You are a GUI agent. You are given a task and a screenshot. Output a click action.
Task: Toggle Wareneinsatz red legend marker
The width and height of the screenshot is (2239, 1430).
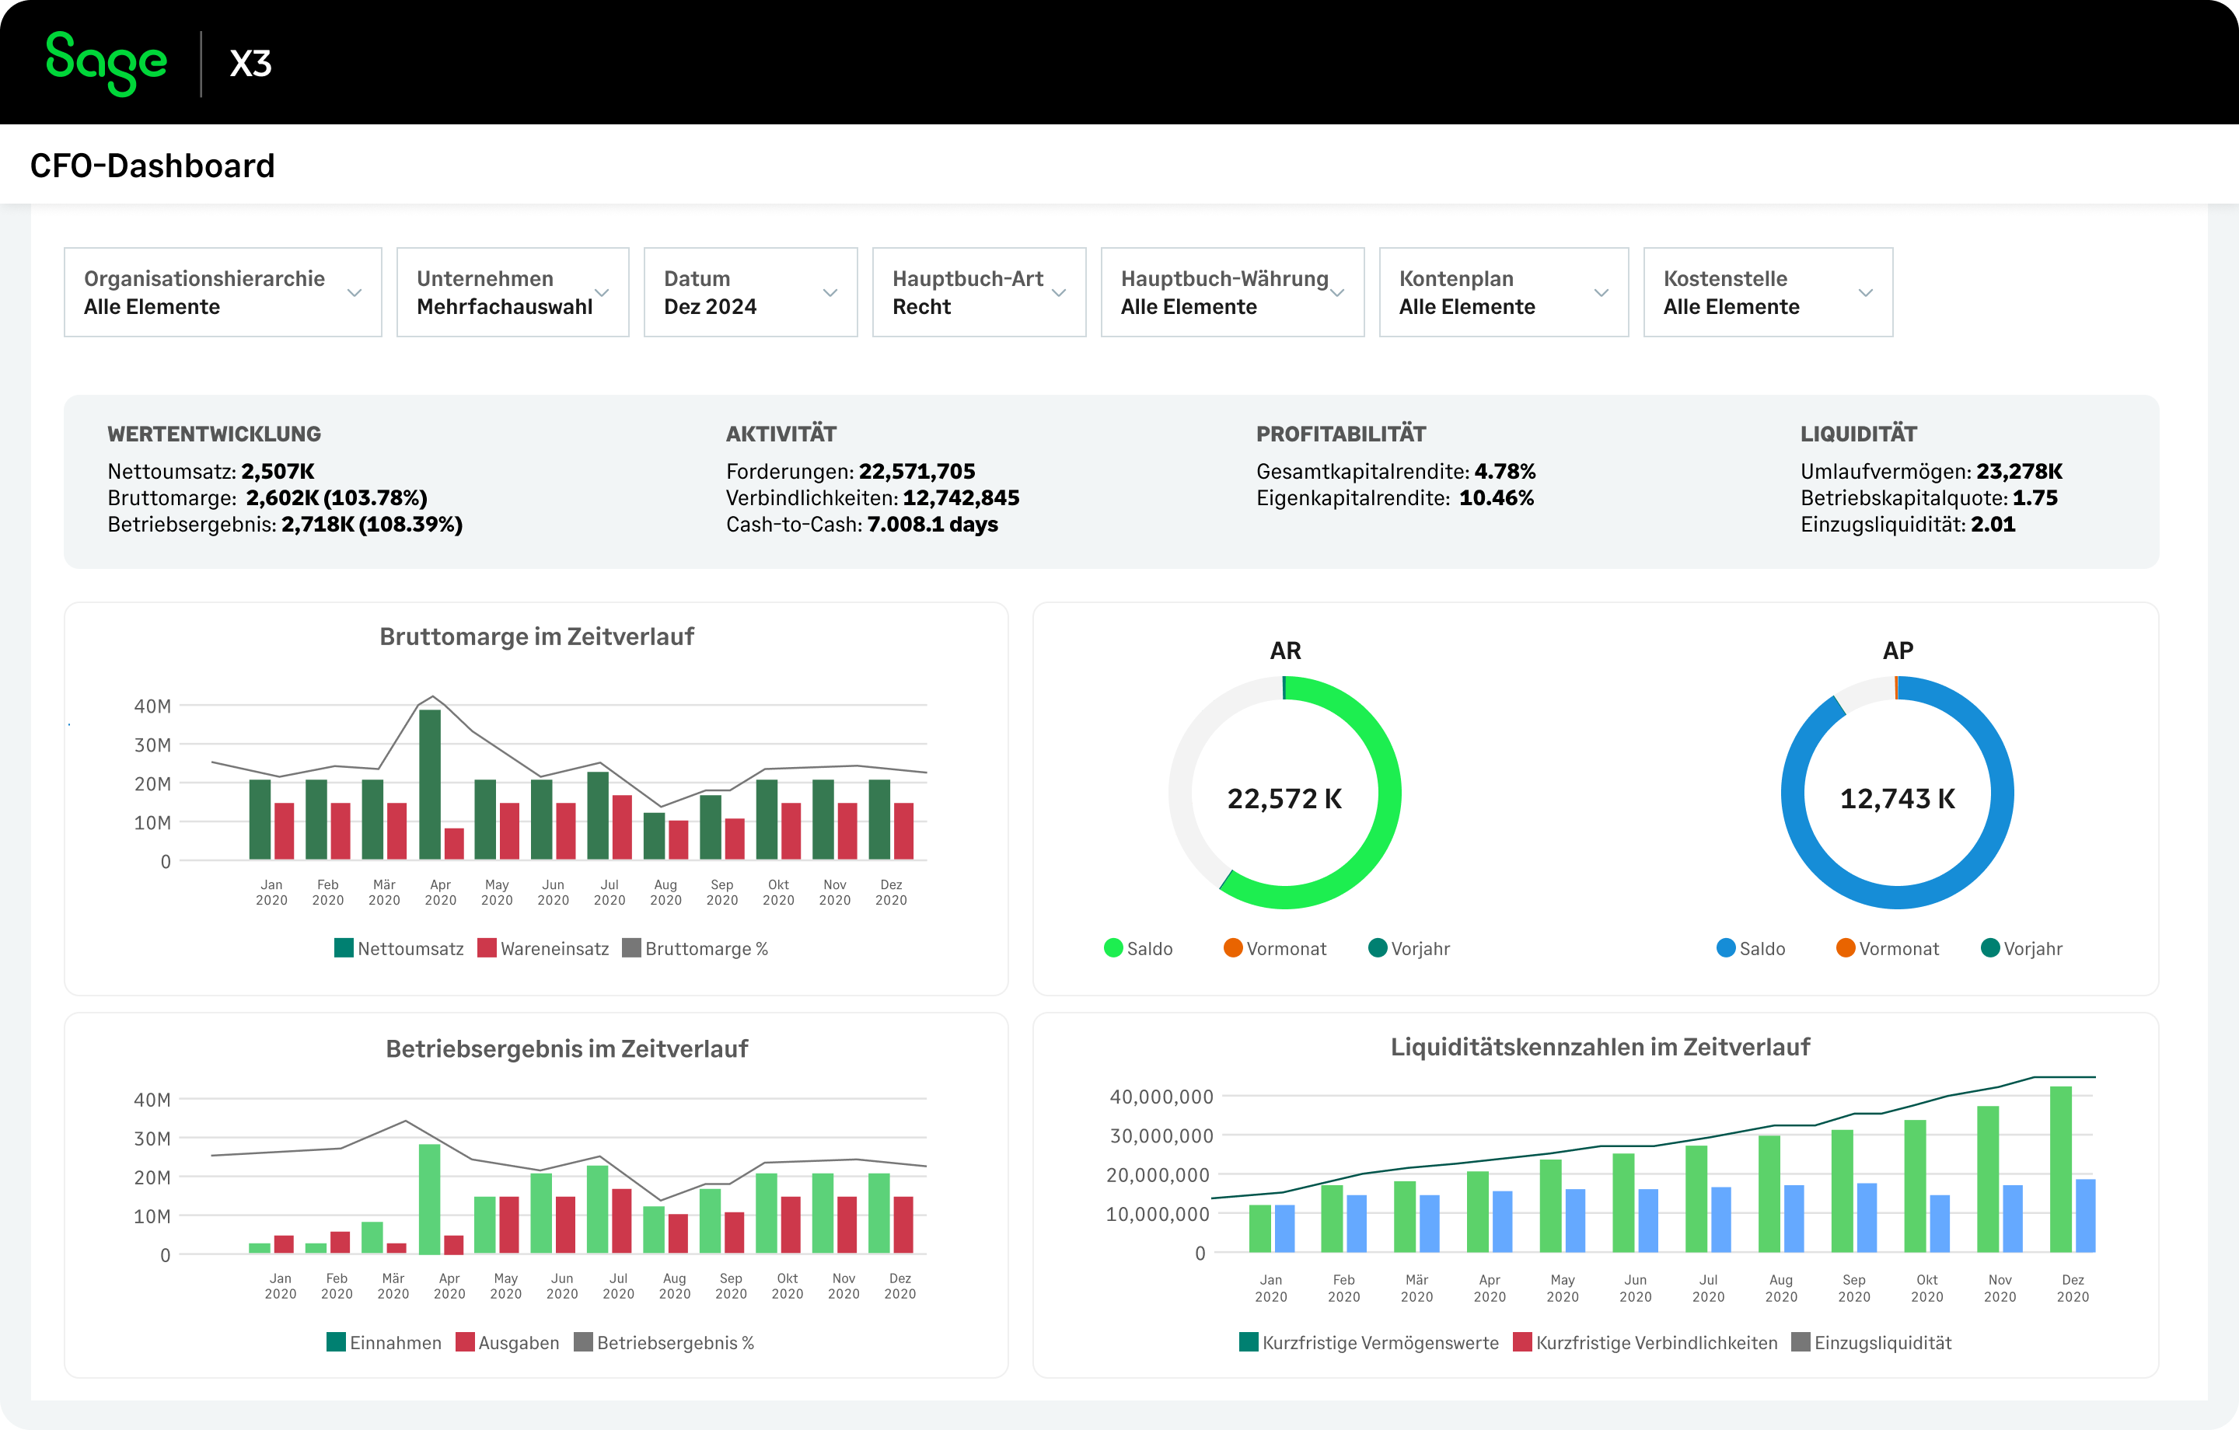(487, 948)
